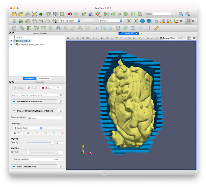This screenshot has width=206, height=187.
Task: Click the Undo arrow icon
Action: [x=70, y=14]
